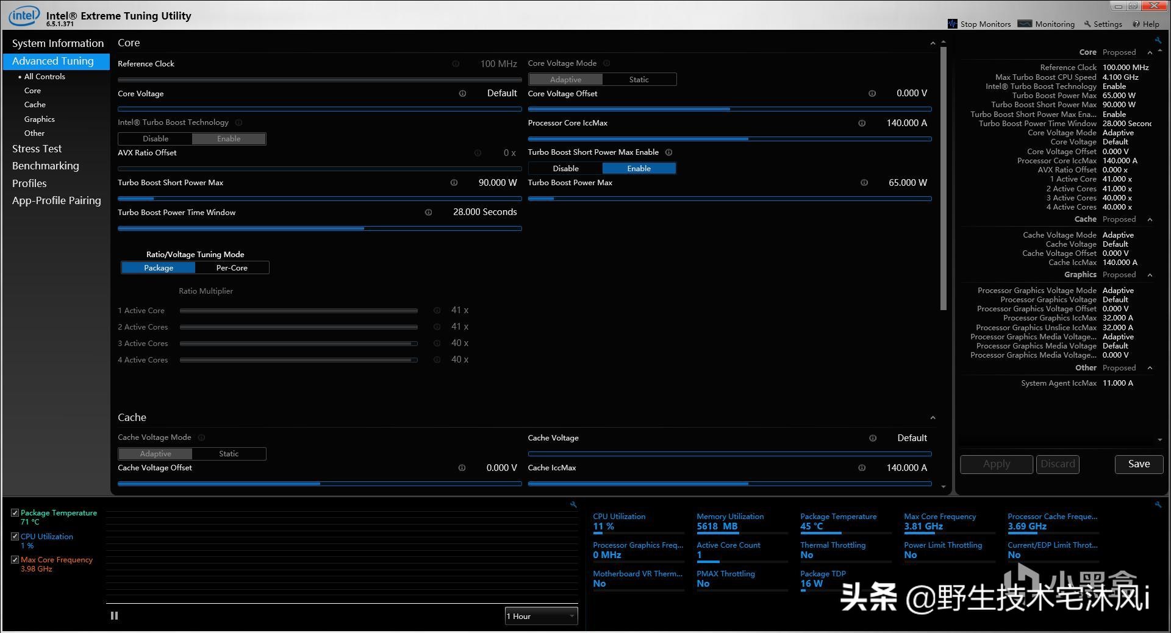Click info icon next to Core Voltage Offset value
The width and height of the screenshot is (1171, 633).
tap(872, 93)
